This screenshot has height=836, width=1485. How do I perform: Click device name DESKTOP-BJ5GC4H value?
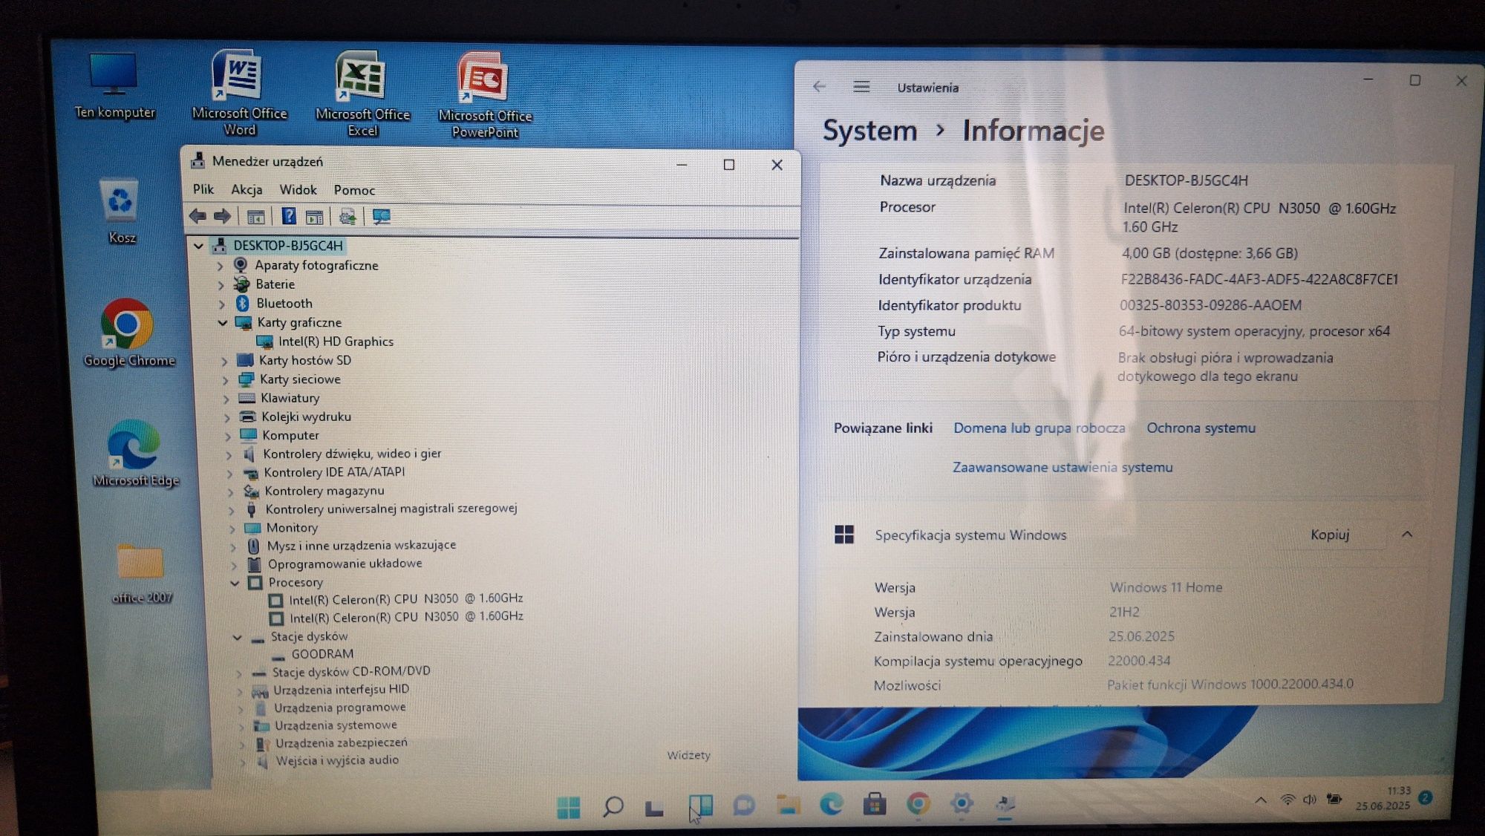pyautogui.click(x=1186, y=180)
